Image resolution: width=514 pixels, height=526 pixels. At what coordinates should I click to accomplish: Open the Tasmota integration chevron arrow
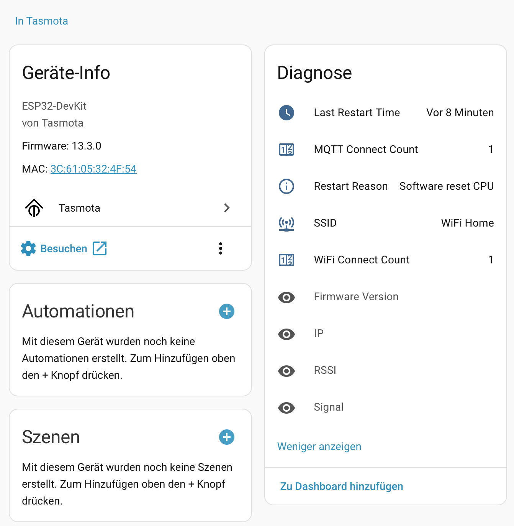coord(227,208)
